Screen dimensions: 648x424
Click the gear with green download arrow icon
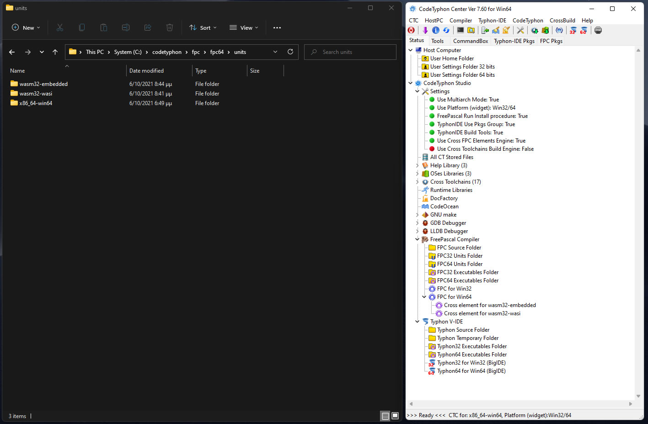tap(534, 30)
